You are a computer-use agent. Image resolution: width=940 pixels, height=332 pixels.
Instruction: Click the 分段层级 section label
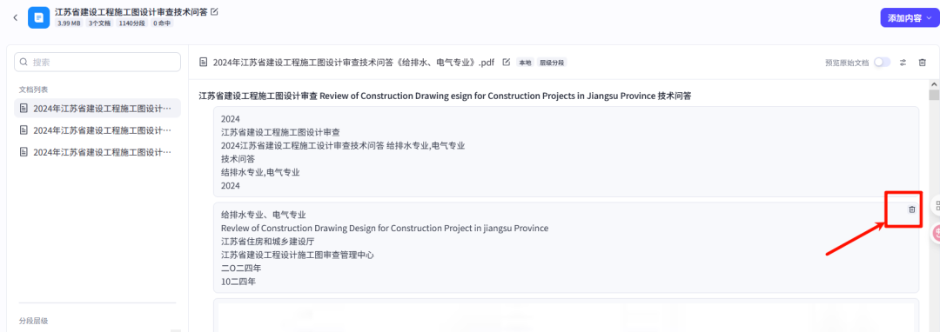[34, 321]
